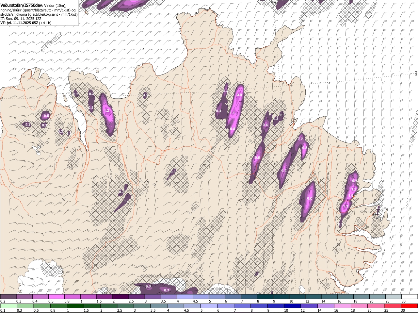
Task: Click the 'Veðurstofan/IS750dev' title text
Action: 21,6
